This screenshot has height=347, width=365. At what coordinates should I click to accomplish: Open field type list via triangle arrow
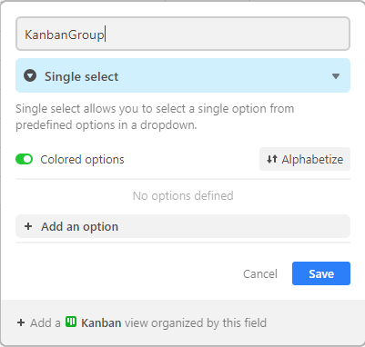coord(336,76)
